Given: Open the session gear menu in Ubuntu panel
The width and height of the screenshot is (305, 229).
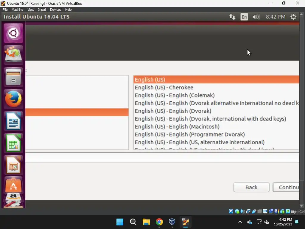Looking at the screenshot, I should [x=293, y=17].
